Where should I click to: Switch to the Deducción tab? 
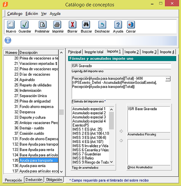(34, 180)
